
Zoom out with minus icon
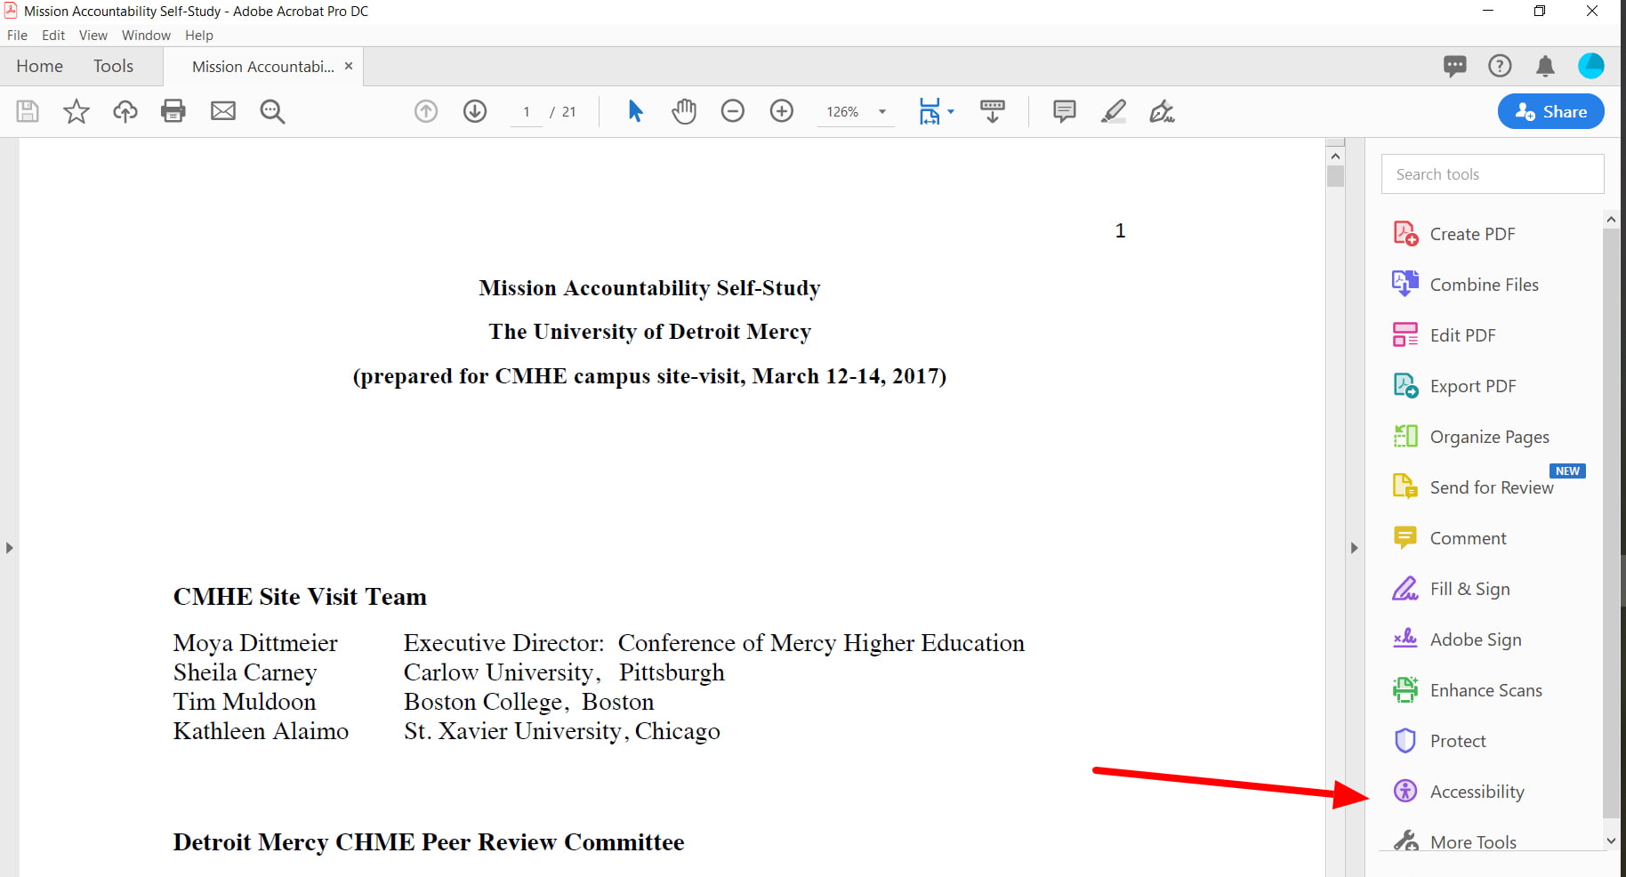tap(733, 111)
